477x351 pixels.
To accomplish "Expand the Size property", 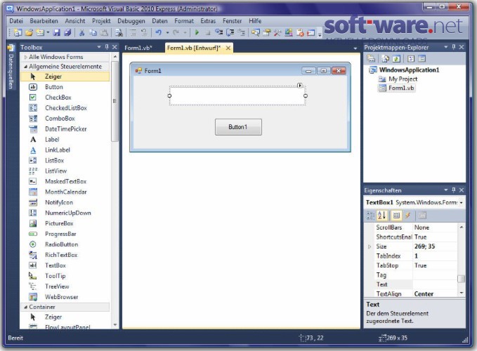I will click(370, 247).
